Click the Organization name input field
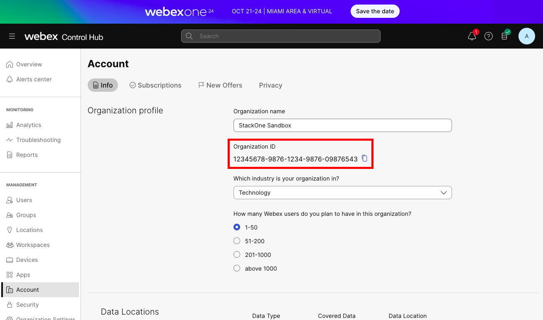Image resolution: width=543 pixels, height=320 pixels. [342, 125]
